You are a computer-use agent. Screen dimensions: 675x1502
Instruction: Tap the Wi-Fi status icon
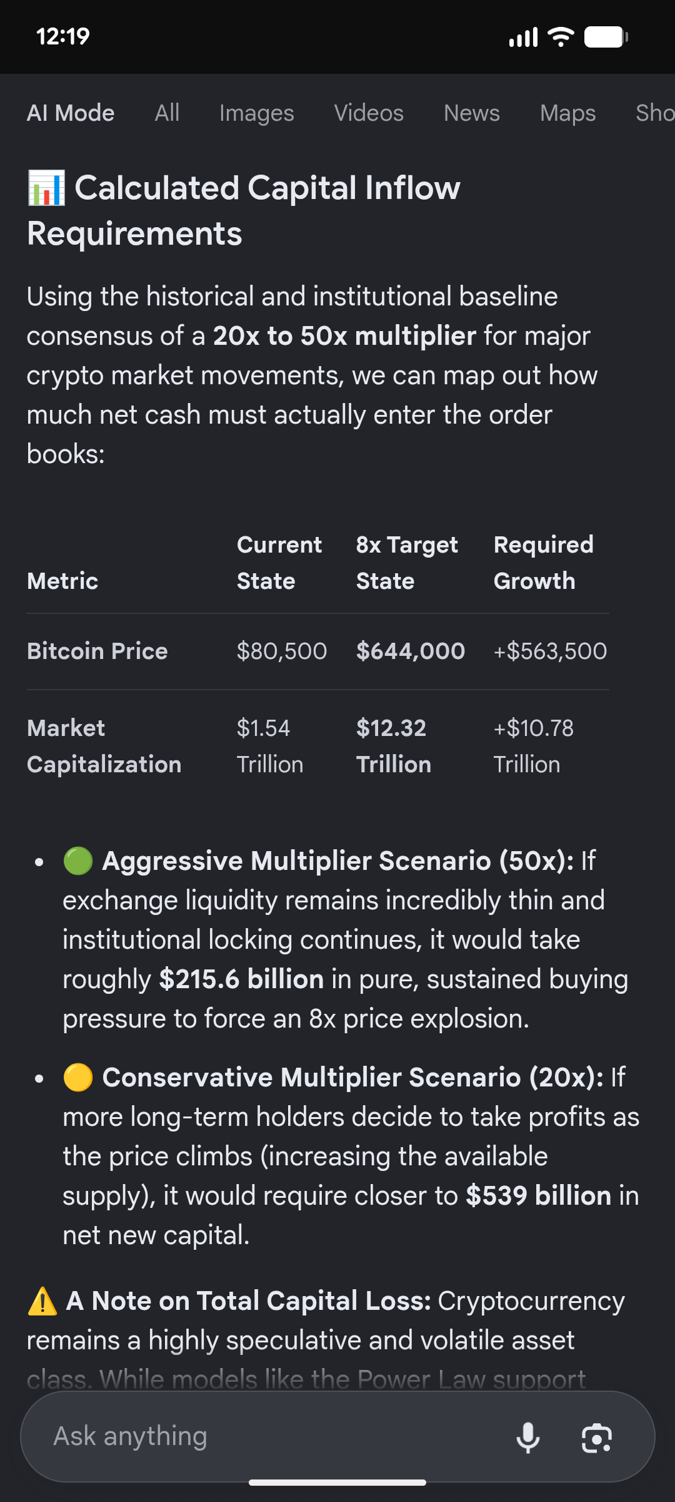(x=561, y=37)
